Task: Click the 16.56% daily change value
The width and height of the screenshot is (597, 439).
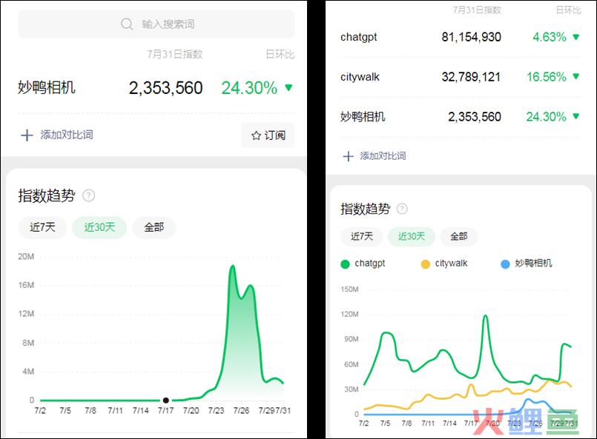Action: click(x=547, y=77)
